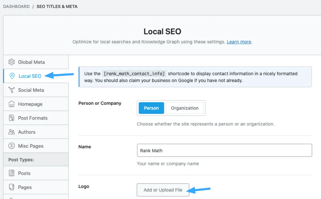This screenshot has height=199, width=321.
Task: Click the Add or Upload File button
Action: pyautogui.click(x=163, y=190)
